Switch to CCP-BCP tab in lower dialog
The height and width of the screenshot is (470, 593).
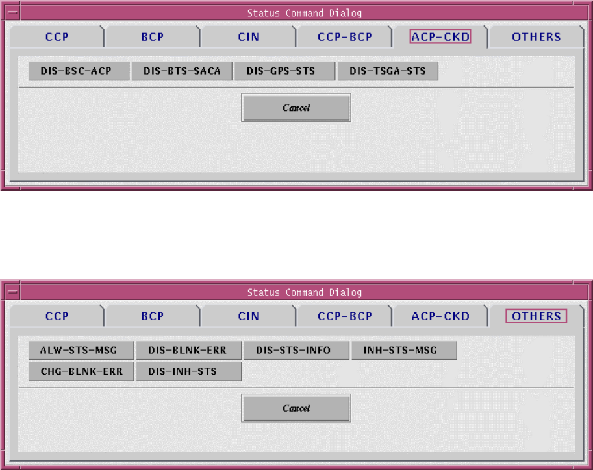344,316
